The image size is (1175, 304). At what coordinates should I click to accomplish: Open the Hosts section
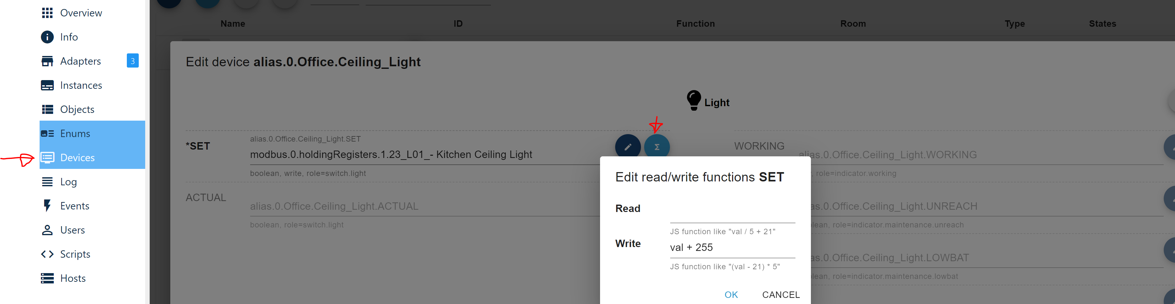tap(73, 279)
